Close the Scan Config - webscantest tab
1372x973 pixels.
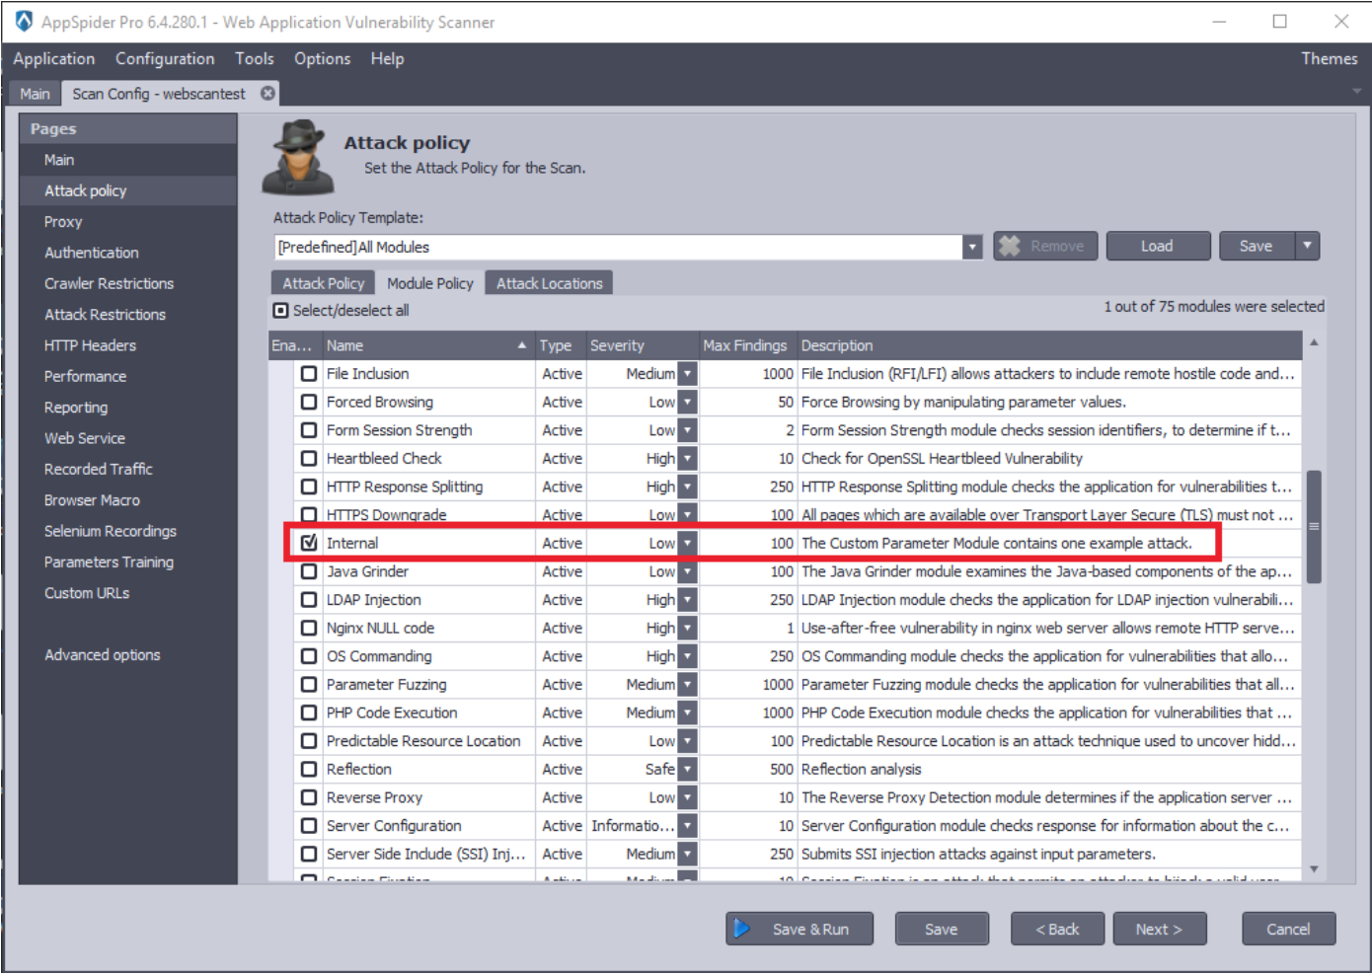pos(267,93)
